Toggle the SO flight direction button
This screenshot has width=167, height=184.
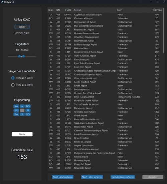click(28, 114)
